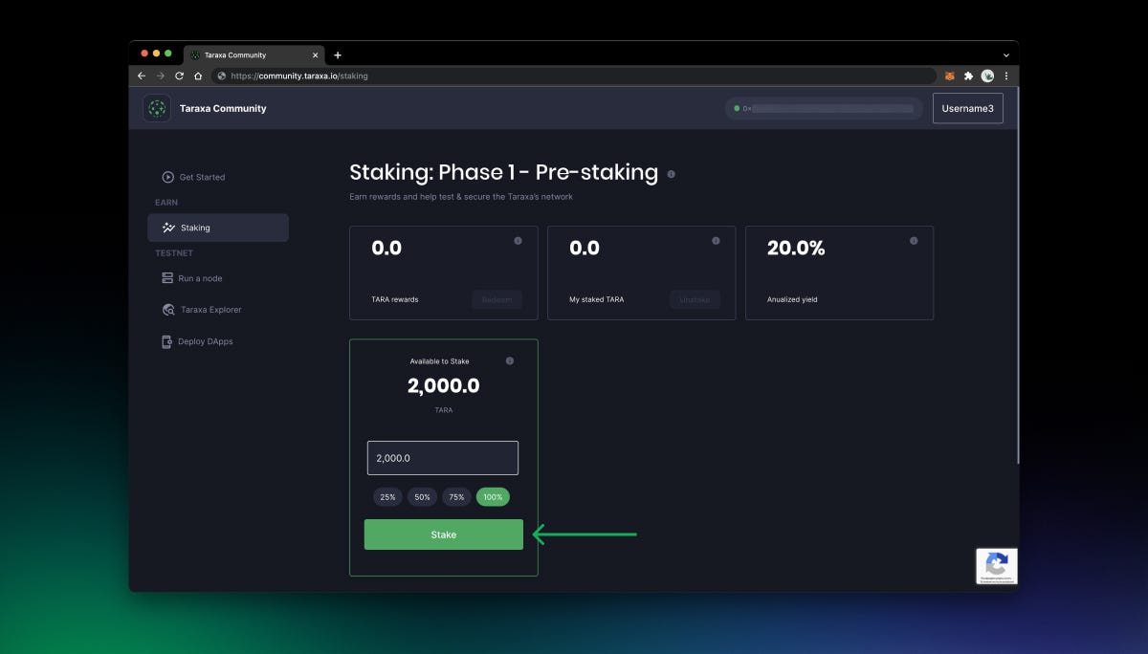Click the Deploy DApps device icon
1148x654 pixels.
coord(167,341)
